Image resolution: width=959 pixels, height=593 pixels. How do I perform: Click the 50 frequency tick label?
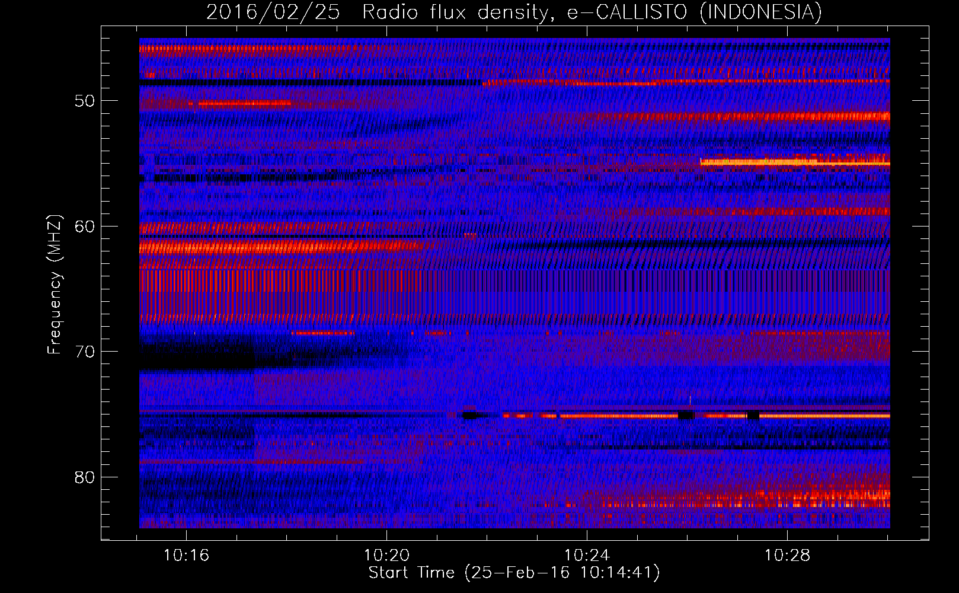coord(84,101)
